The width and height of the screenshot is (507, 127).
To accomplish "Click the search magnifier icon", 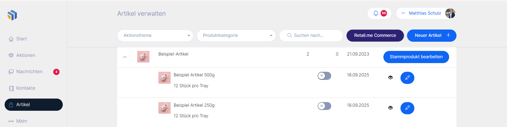I will tap(289, 35).
